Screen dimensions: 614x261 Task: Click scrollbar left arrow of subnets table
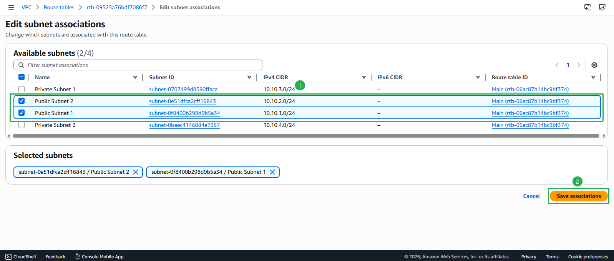[9, 136]
